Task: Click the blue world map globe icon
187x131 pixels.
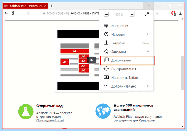Action: click(x=103, y=111)
